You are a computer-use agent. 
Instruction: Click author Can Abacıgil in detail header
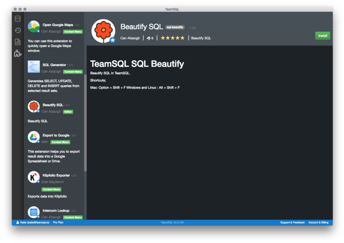pos(130,38)
